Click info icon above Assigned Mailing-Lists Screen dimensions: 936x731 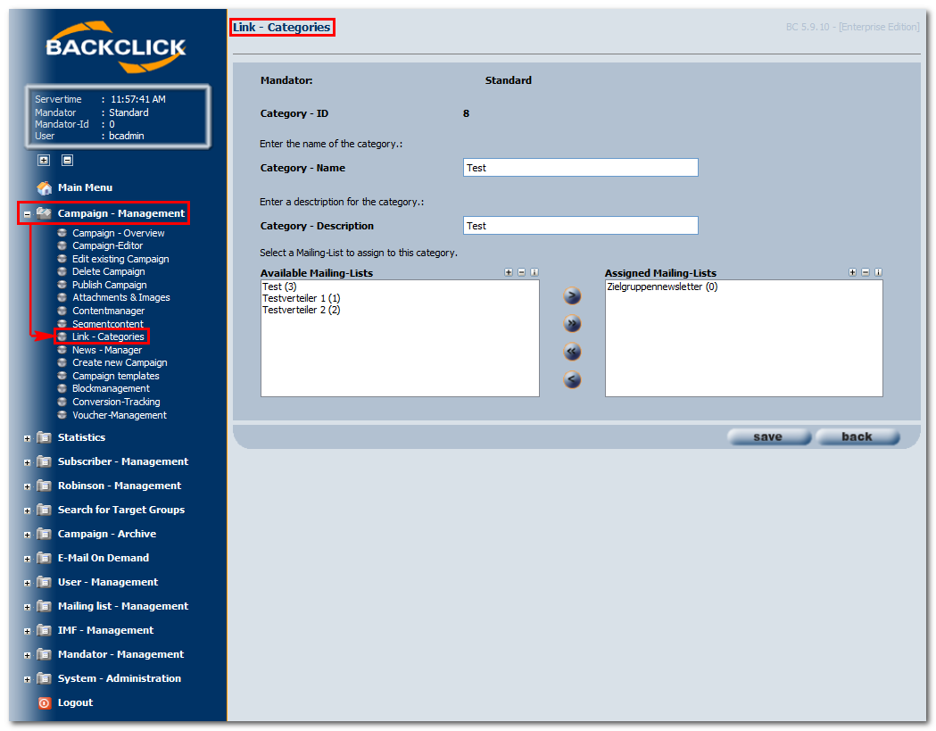878,273
